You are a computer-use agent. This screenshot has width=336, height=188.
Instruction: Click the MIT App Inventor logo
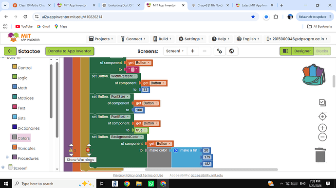[23, 37]
